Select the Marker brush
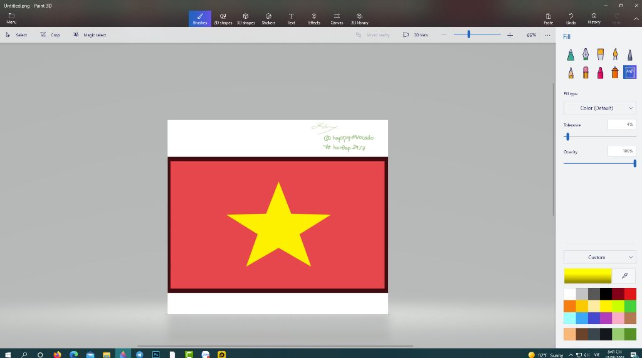Image resolution: width=642 pixels, height=358 pixels. point(571,54)
